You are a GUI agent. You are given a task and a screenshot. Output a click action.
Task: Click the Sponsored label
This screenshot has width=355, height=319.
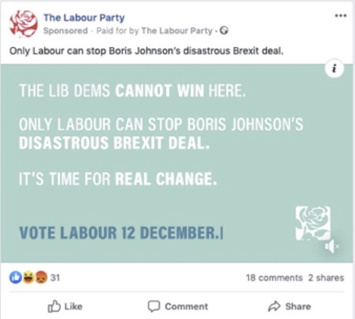65,31
